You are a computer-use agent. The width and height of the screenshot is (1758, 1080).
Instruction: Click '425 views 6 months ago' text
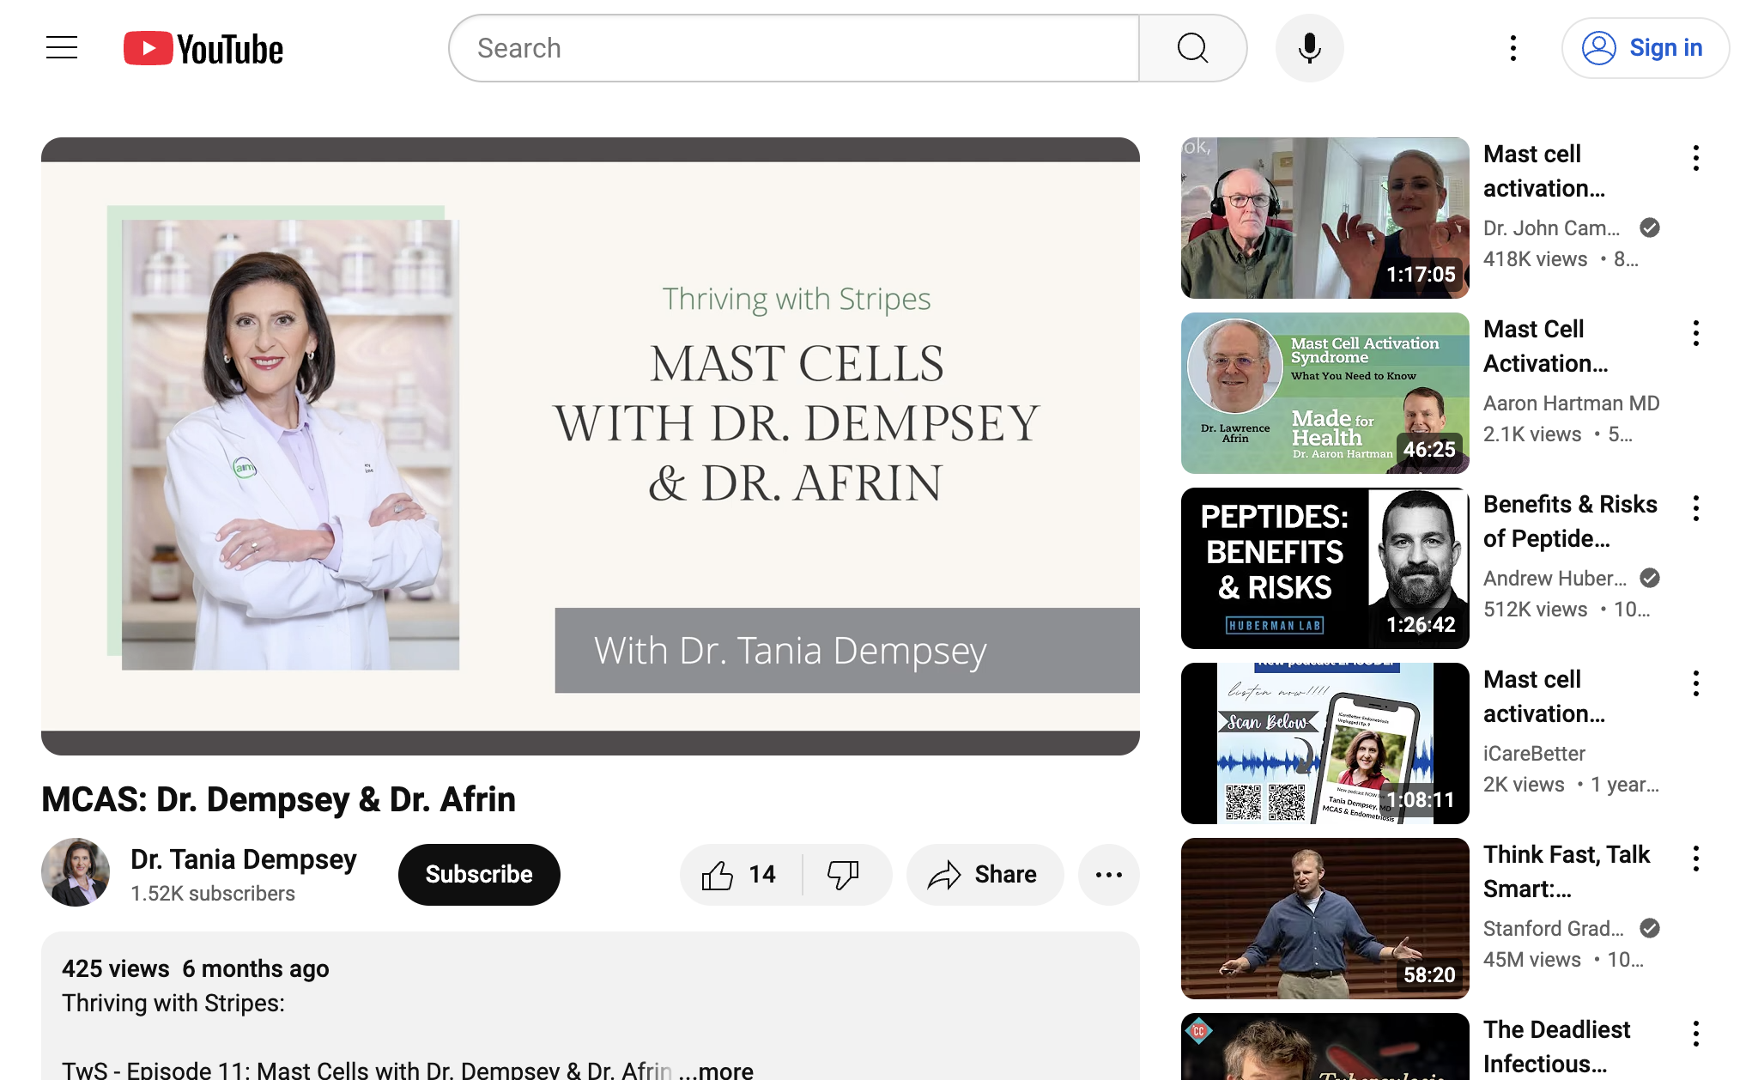point(195,968)
